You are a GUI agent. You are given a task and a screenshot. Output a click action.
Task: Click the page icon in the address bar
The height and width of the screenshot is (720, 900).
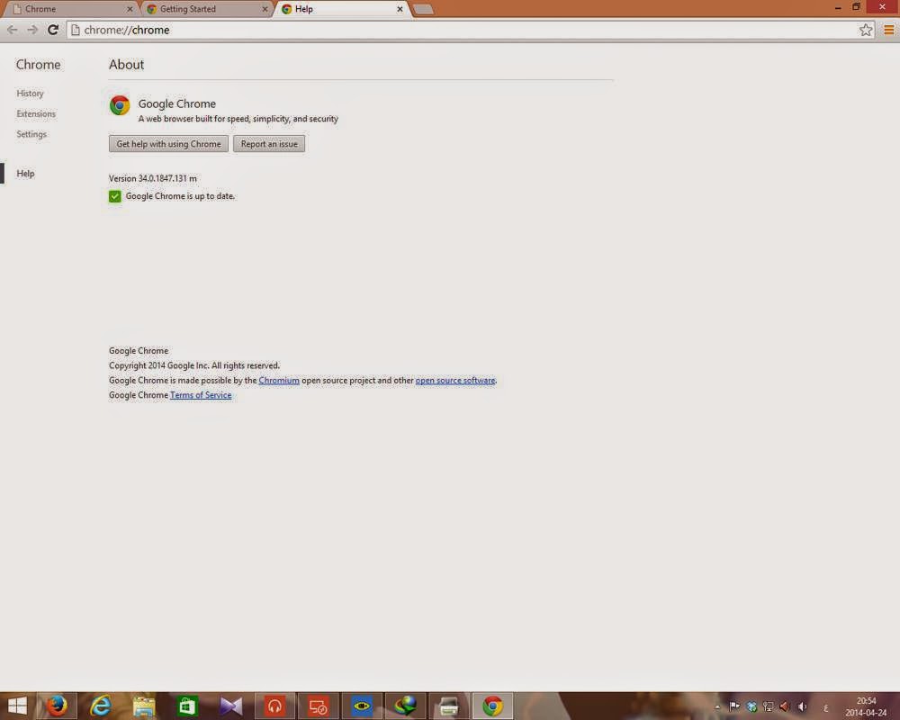point(76,30)
